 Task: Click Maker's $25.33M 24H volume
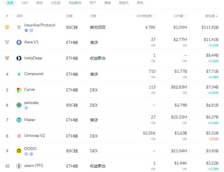(x=179, y=117)
